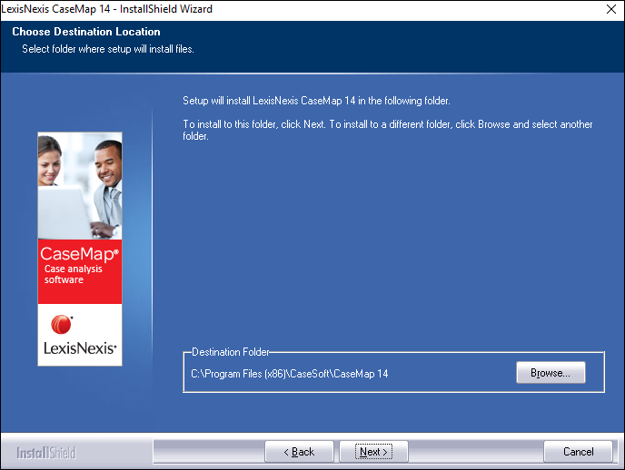Click the Destination Folder group label

(x=231, y=352)
